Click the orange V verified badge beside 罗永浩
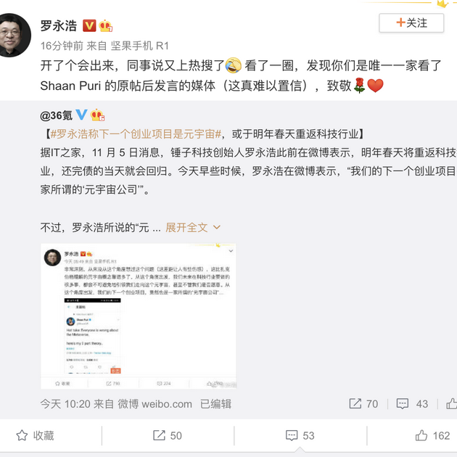 [x=89, y=25]
